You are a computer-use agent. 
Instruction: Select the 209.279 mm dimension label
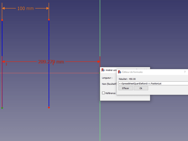(x=51, y=62)
